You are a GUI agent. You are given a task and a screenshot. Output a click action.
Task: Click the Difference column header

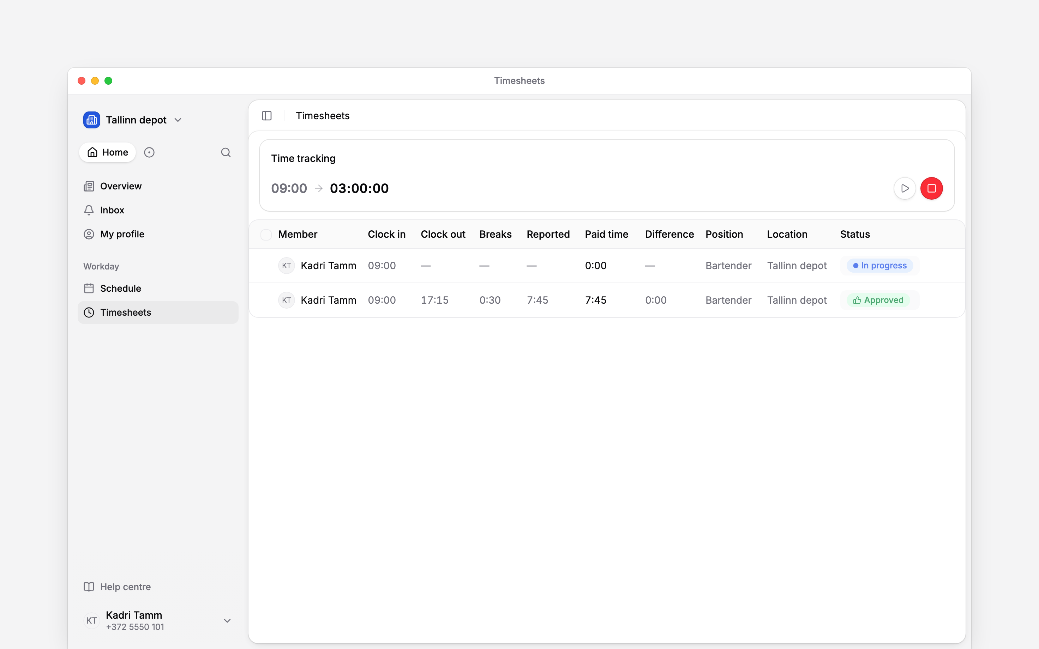[669, 234]
